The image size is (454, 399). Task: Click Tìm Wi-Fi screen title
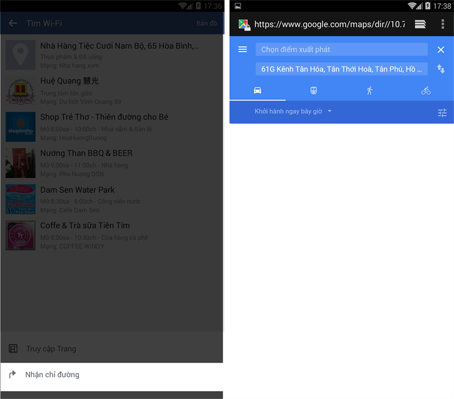44,23
